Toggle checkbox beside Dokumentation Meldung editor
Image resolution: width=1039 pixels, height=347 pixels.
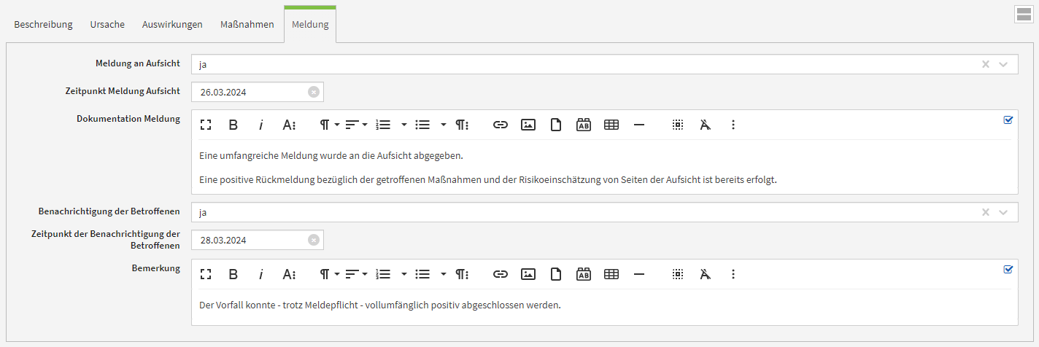[x=1008, y=120]
